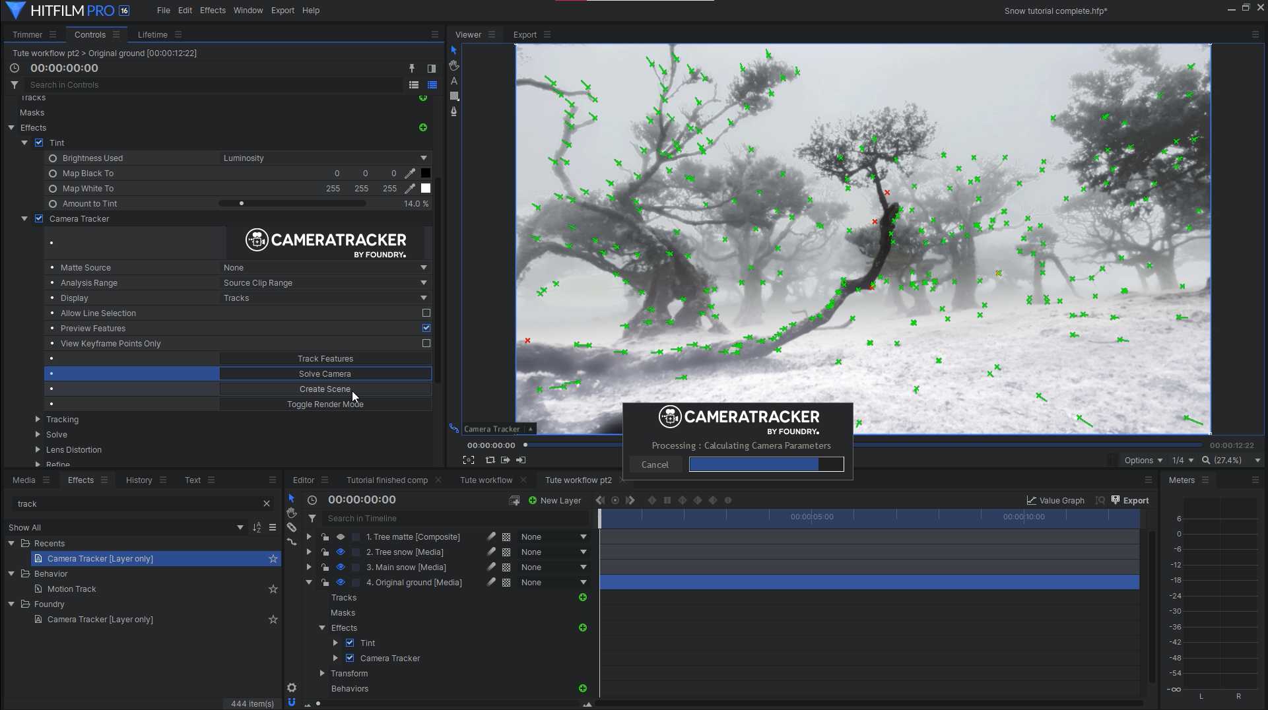1268x710 pixels.
Task: Jump to next keyframe in timeline
Action: pos(630,501)
